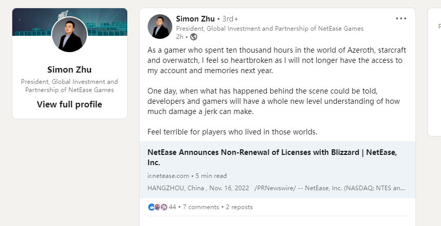Show who reacted via the 44 count

[172, 207]
